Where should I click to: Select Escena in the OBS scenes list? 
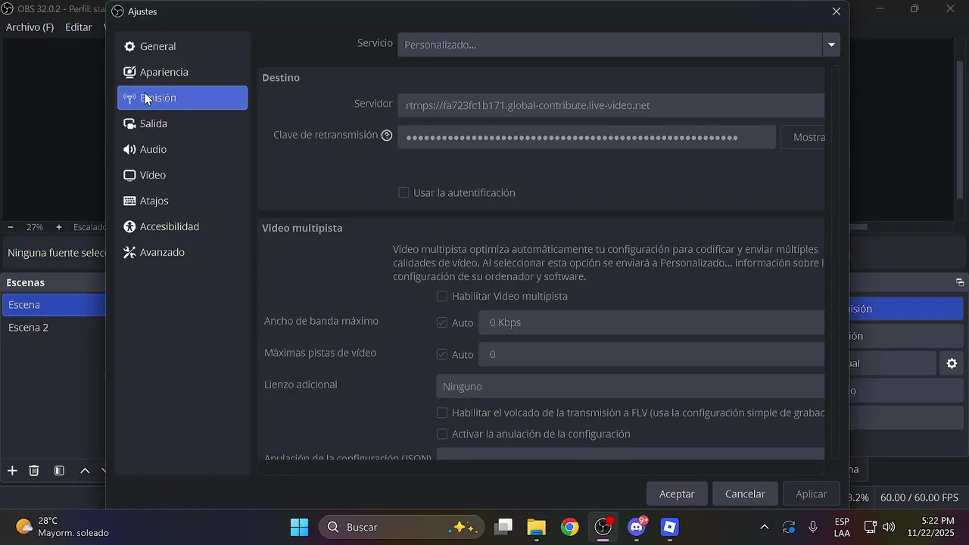click(53, 304)
